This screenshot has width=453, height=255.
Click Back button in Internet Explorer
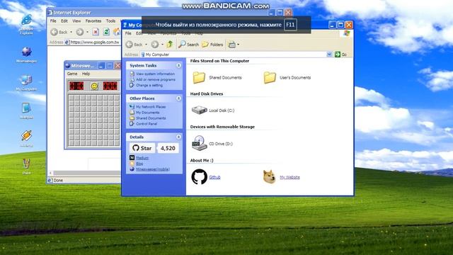tap(59, 32)
